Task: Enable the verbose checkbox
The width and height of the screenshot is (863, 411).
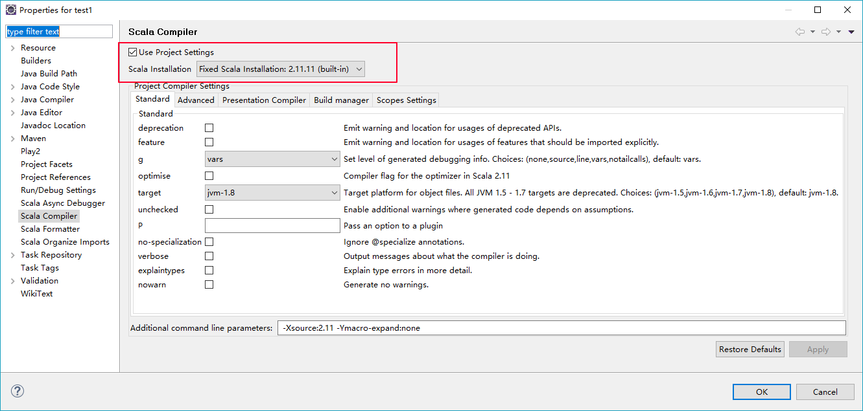Action: coord(209,256)
